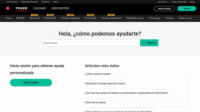Select Spin & Go menu item
200x112 pixels.
(34, 18)
